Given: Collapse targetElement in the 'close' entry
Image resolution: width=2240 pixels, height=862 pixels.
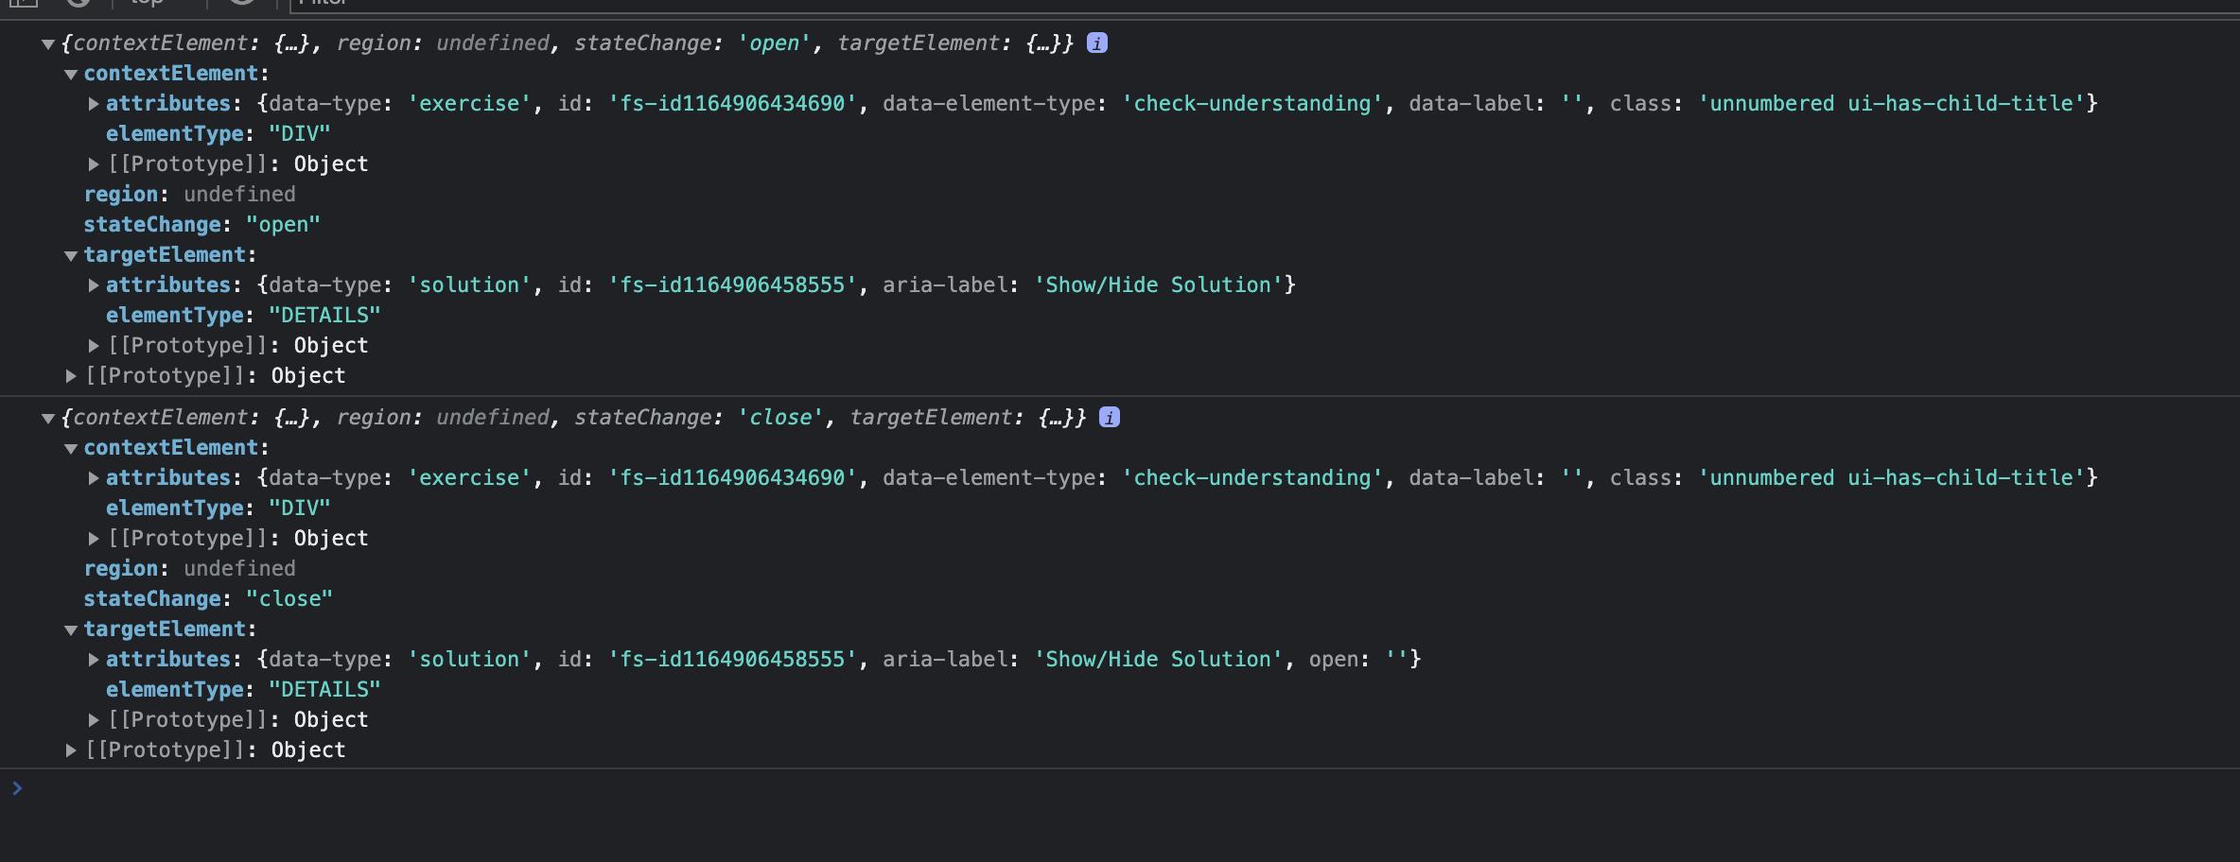Looking at the screenshot, I should point(69,629).
